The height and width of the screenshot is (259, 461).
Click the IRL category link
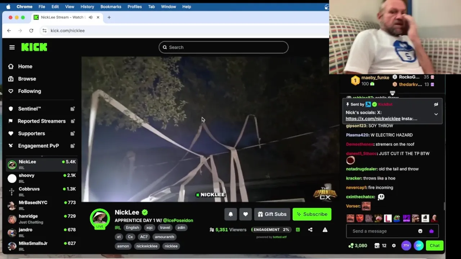[x=118, y=228]
